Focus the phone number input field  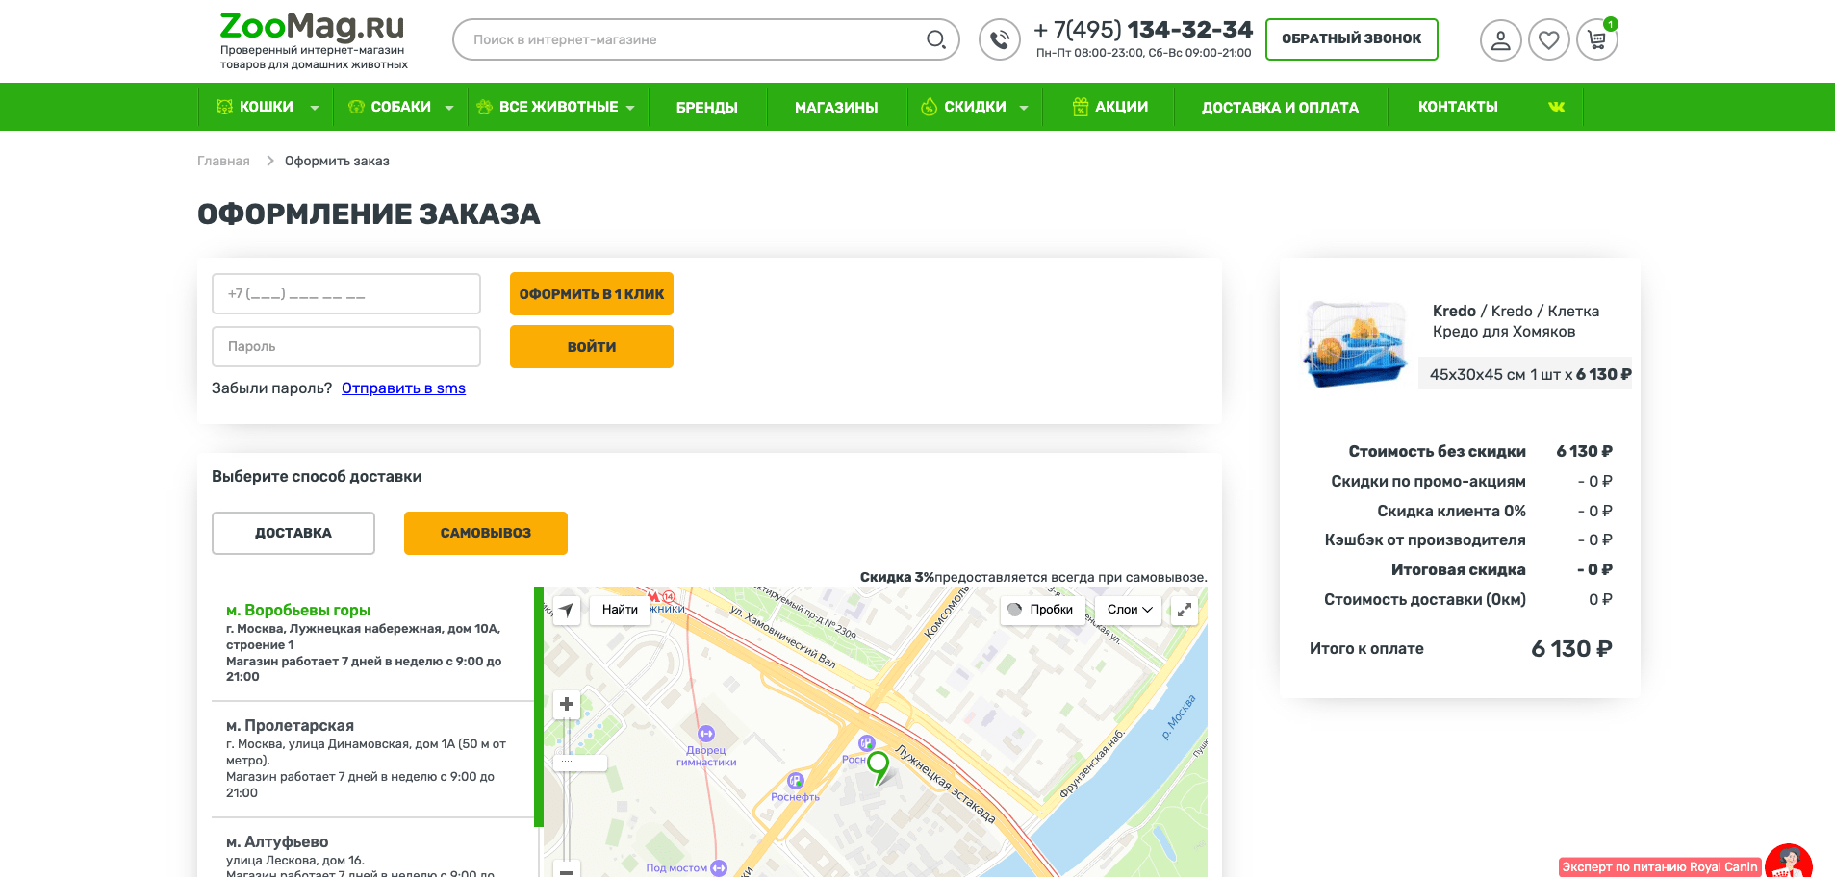pos(346,294)
